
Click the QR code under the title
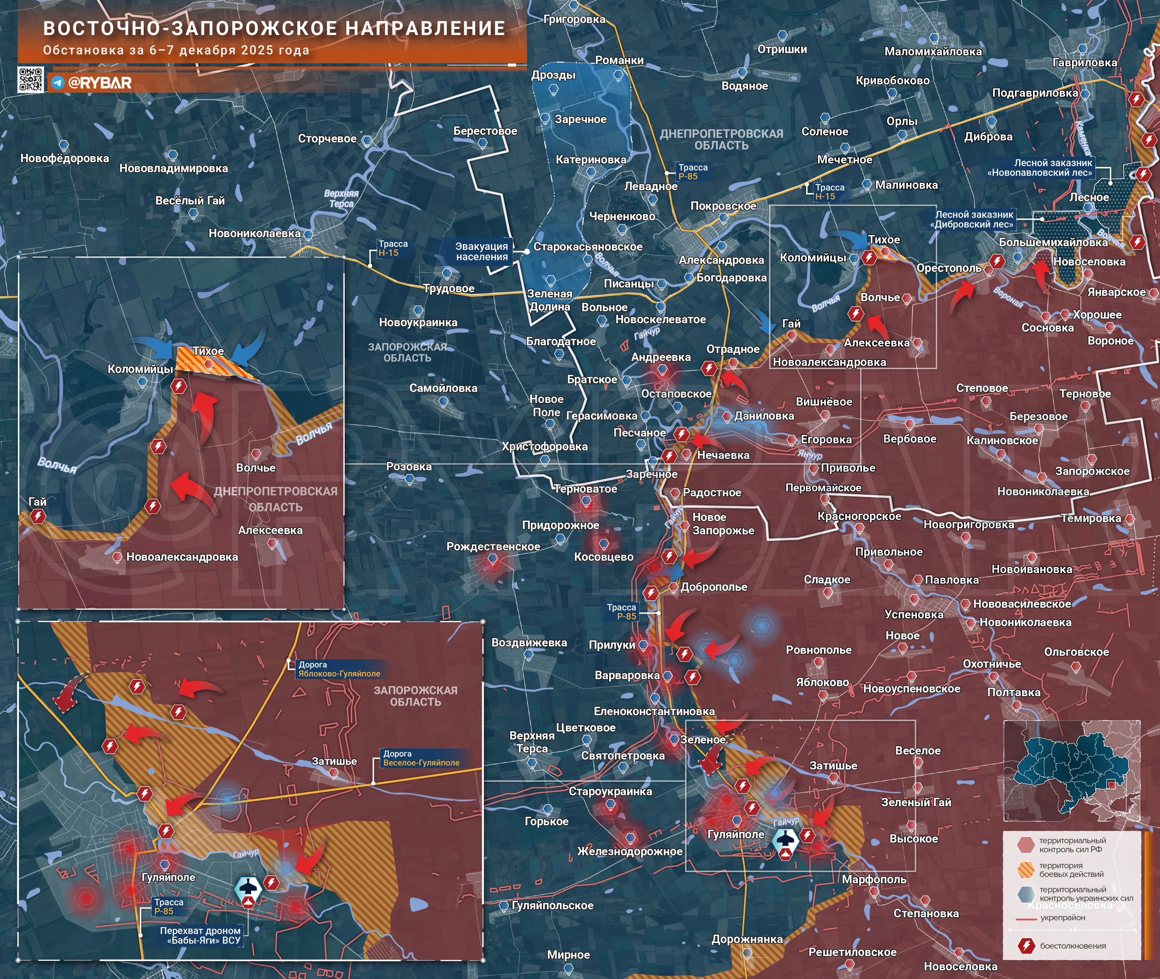coord(31,79)
